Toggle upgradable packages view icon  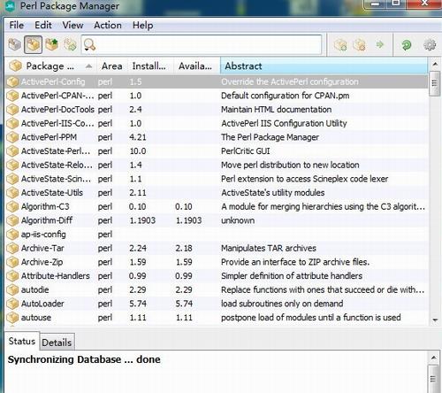(x=52, y=45)
